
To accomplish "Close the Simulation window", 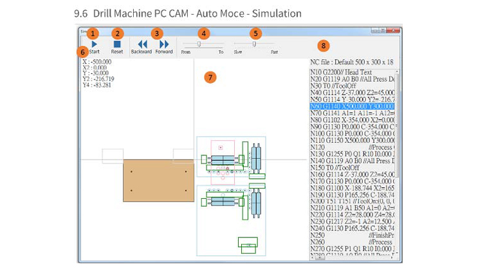I will pos(392,30).
